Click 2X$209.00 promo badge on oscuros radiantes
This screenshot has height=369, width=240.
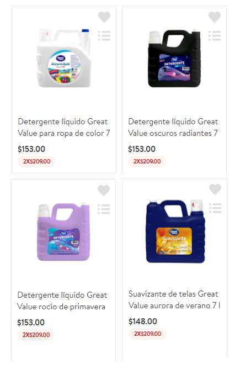tap(147, 161)
